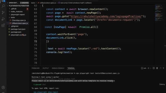Select UIBasicstest.spec.js in explorer

(20, 23)
